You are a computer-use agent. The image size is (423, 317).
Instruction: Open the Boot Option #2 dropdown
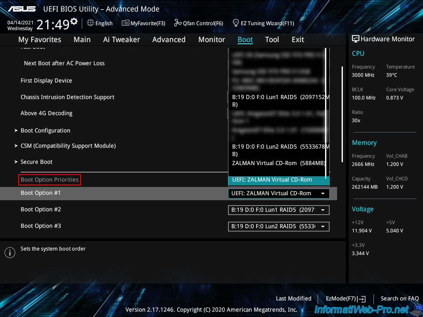click(x=279, y=210)
